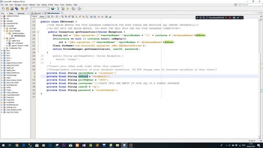Open the document list dropdown arrow at editor tabs
Viewport: 263px width, 148px height.
click(x=259, y=13)
